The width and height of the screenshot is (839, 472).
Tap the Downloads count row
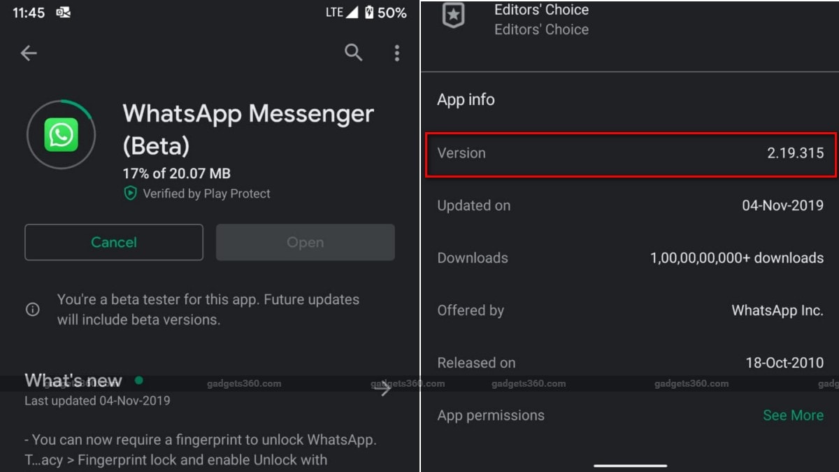click(x=630, y=258)
